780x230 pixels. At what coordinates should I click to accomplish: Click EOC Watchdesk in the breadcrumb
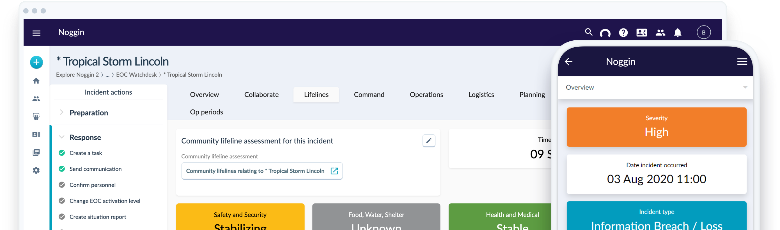136,75
